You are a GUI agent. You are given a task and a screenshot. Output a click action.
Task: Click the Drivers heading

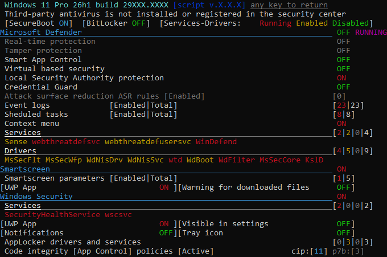pos(20,151)
